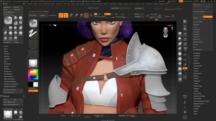Select the black main color swatch
Viewport: 216px width, 121px height.
31,84
